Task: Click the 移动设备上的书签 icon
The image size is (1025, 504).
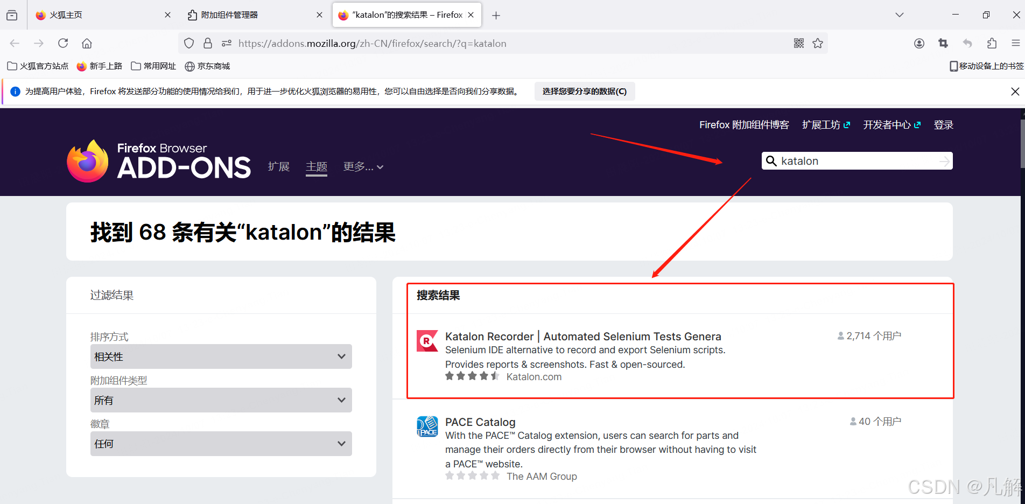Action: 954,66
